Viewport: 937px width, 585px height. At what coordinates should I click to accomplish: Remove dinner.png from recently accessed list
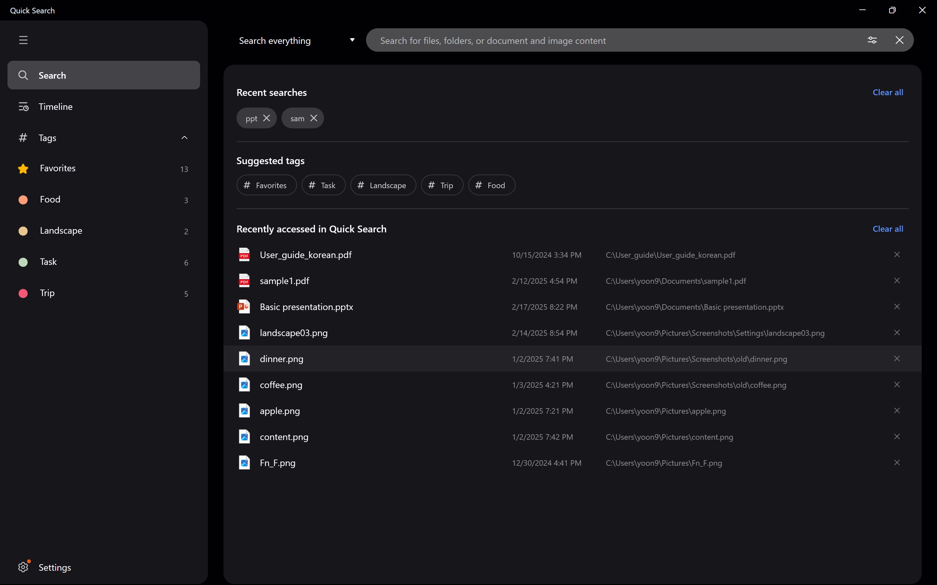(897, 359)
